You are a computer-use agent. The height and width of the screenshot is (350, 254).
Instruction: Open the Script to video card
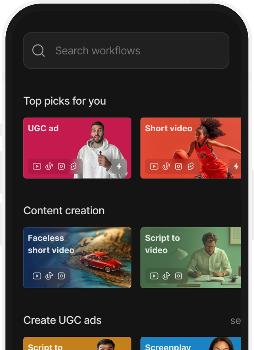tap(191, 258)
